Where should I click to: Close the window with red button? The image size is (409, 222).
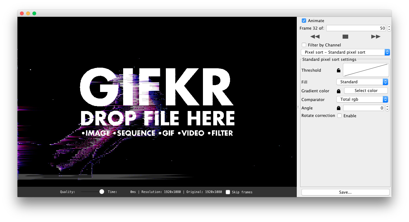click(22, 13)
